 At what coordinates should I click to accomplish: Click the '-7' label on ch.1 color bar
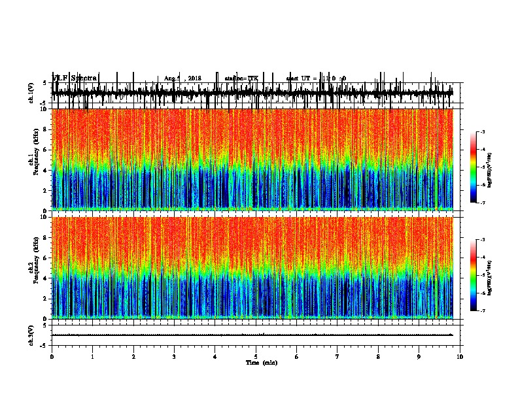[x=483, y=203]
